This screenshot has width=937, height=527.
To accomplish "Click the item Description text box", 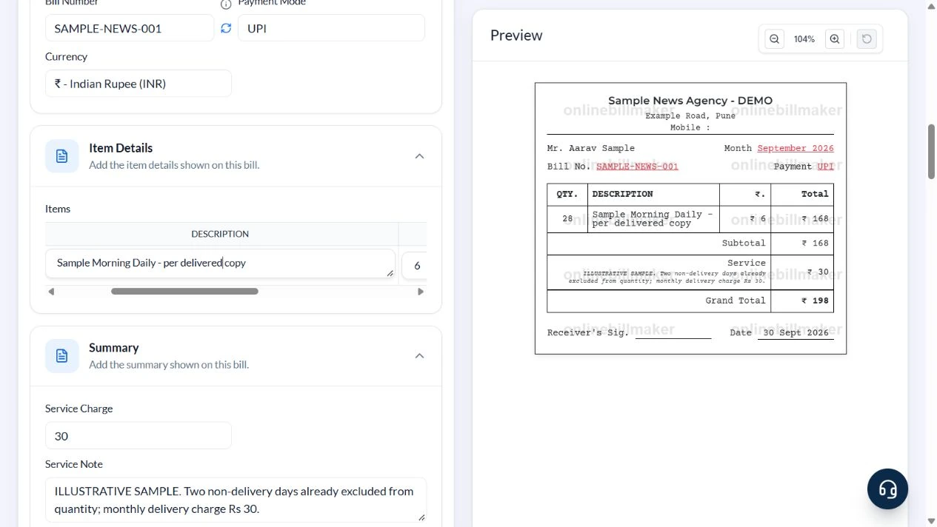I will click(x=220, y=263).
